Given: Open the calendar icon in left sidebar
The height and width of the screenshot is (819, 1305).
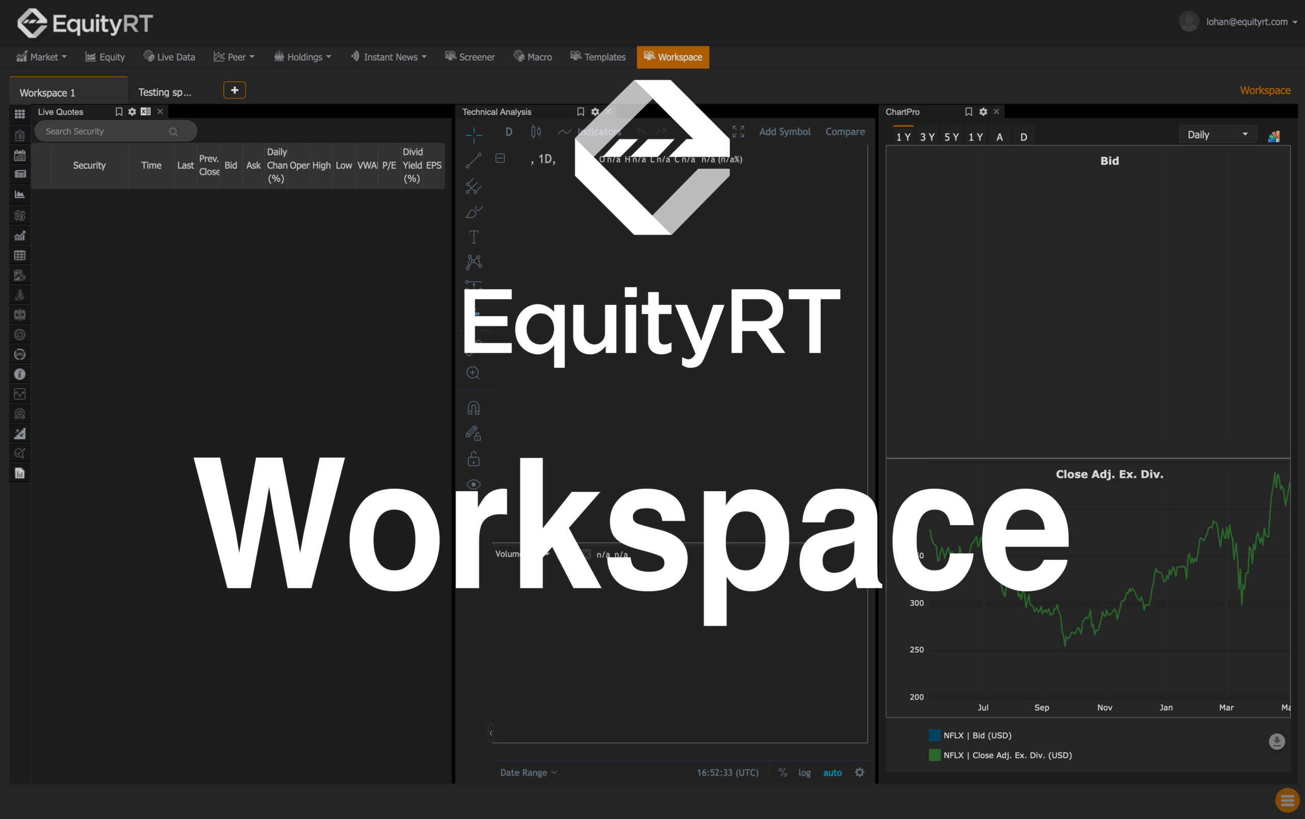Looking at the screenshot, I should pyautogui.click(x=20, y=156).
